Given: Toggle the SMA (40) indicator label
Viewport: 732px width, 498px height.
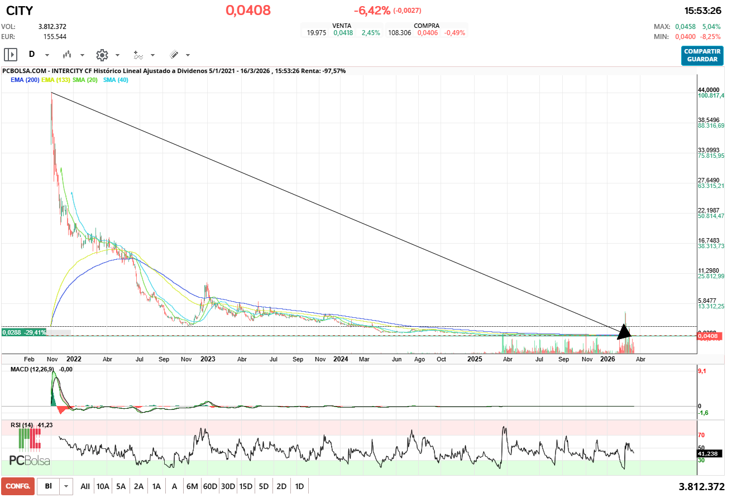Looking at the screenshot, I should coord(116,80).
